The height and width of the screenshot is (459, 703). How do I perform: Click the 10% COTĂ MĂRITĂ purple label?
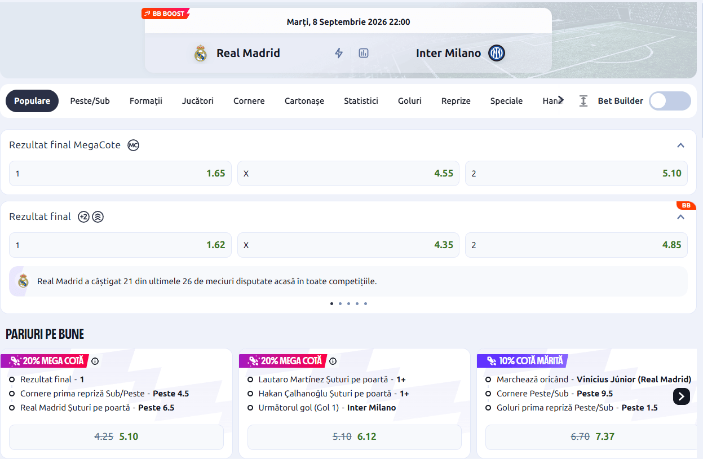click(522, 361)
